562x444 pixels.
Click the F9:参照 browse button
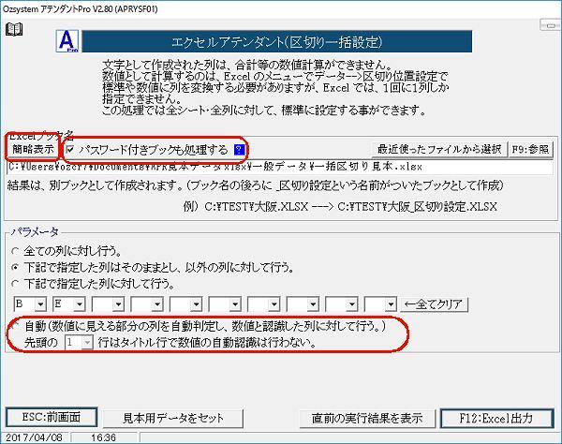tap(531, 149)
